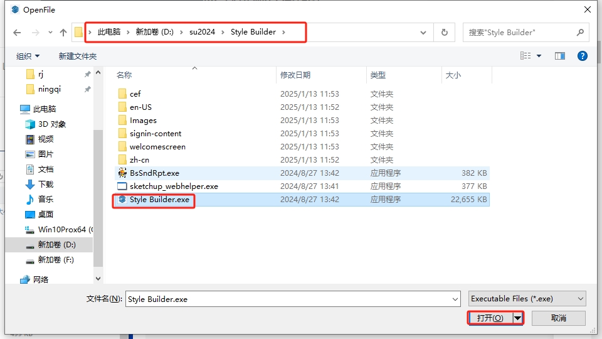Refresh the folder view
The image size is (602, 339).
coord(444,33)
